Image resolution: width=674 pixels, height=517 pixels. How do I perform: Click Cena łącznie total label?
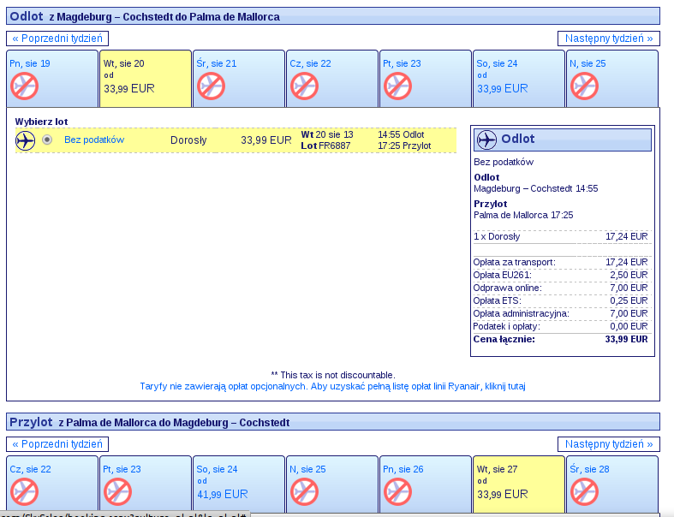pos(504,339)
